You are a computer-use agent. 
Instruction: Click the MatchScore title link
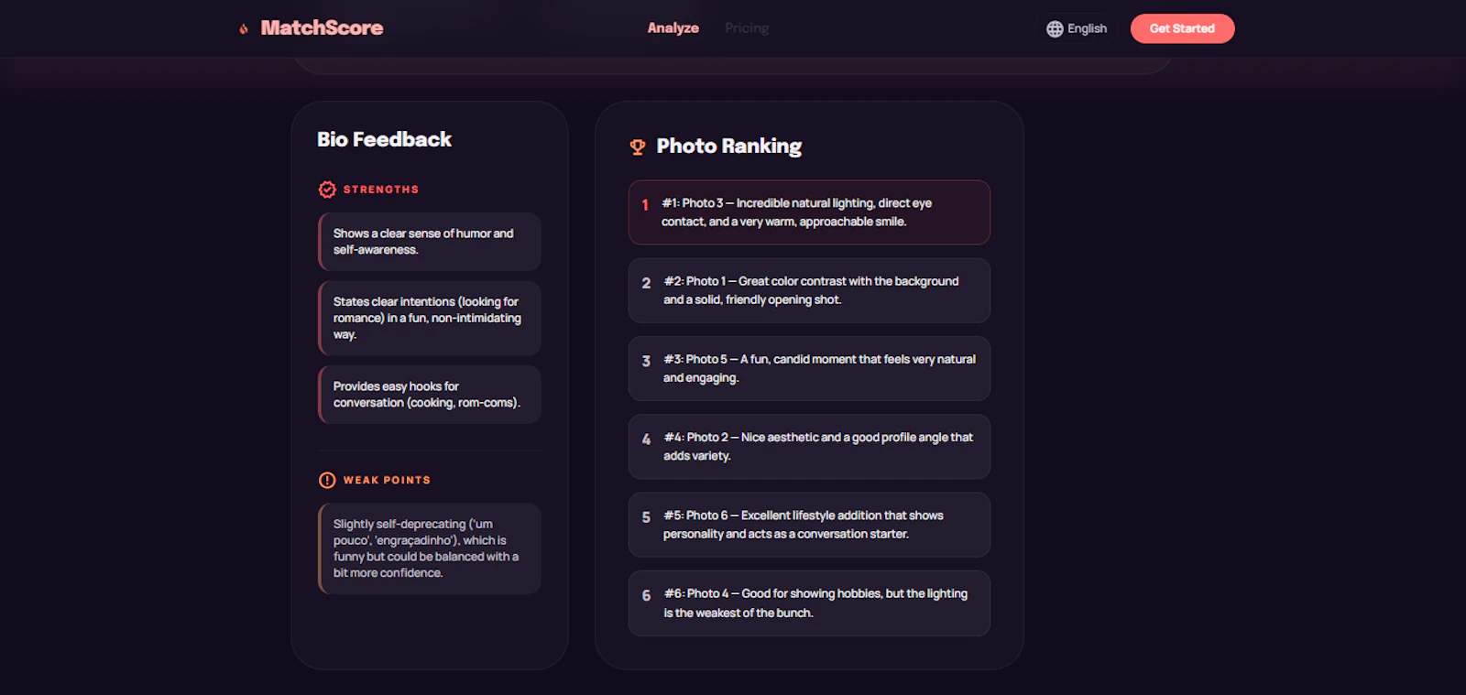pyautogui.click(x=321, y=27)
